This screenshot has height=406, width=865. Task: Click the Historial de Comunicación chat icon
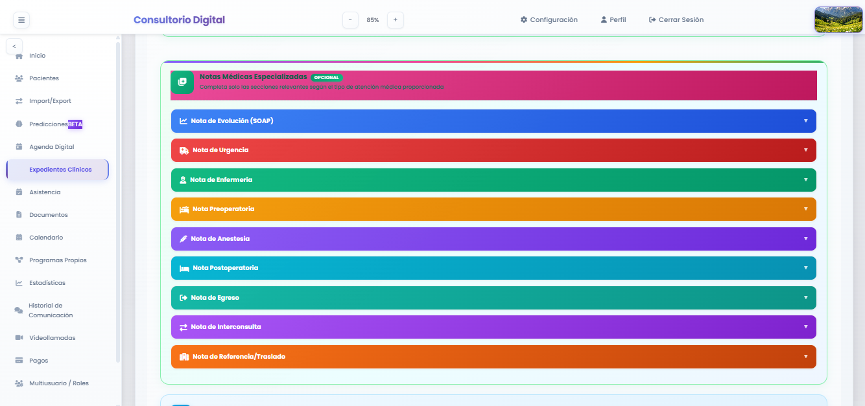pyautogui.click(x=19, y=310)
